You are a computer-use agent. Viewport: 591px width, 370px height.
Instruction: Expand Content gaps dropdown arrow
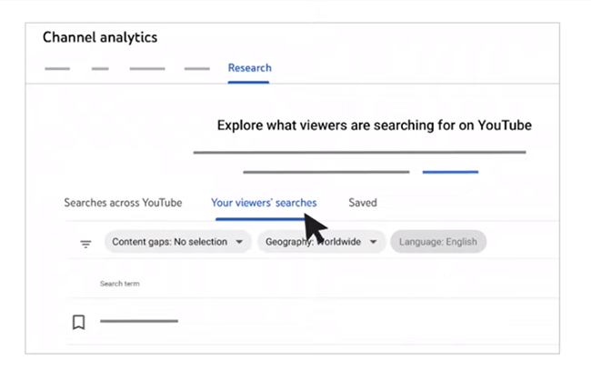[x=239, y=242]
